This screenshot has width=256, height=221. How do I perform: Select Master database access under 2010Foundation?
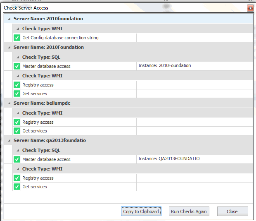tap(46, 66)
